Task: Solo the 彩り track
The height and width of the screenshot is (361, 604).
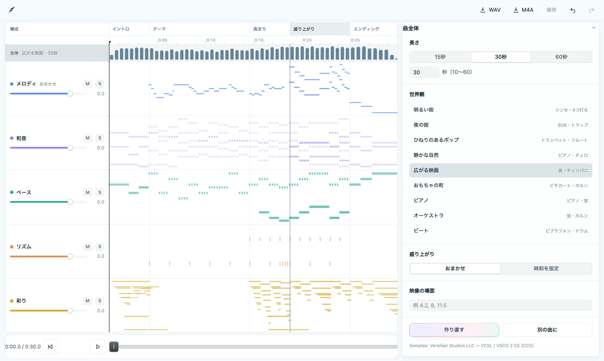Action: (x=100, y=301)
